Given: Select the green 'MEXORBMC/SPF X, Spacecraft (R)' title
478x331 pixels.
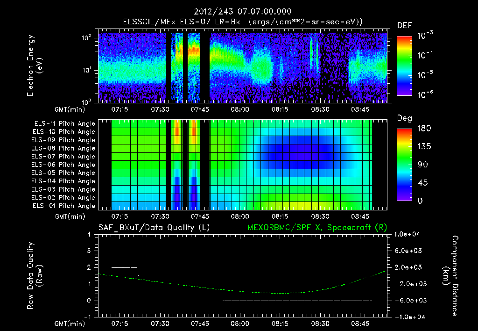Looking at the screenshot, I should pos(317,228).
